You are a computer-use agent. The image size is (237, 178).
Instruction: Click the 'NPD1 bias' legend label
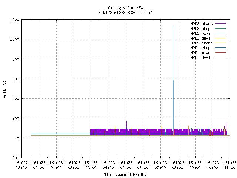(200, 53)
